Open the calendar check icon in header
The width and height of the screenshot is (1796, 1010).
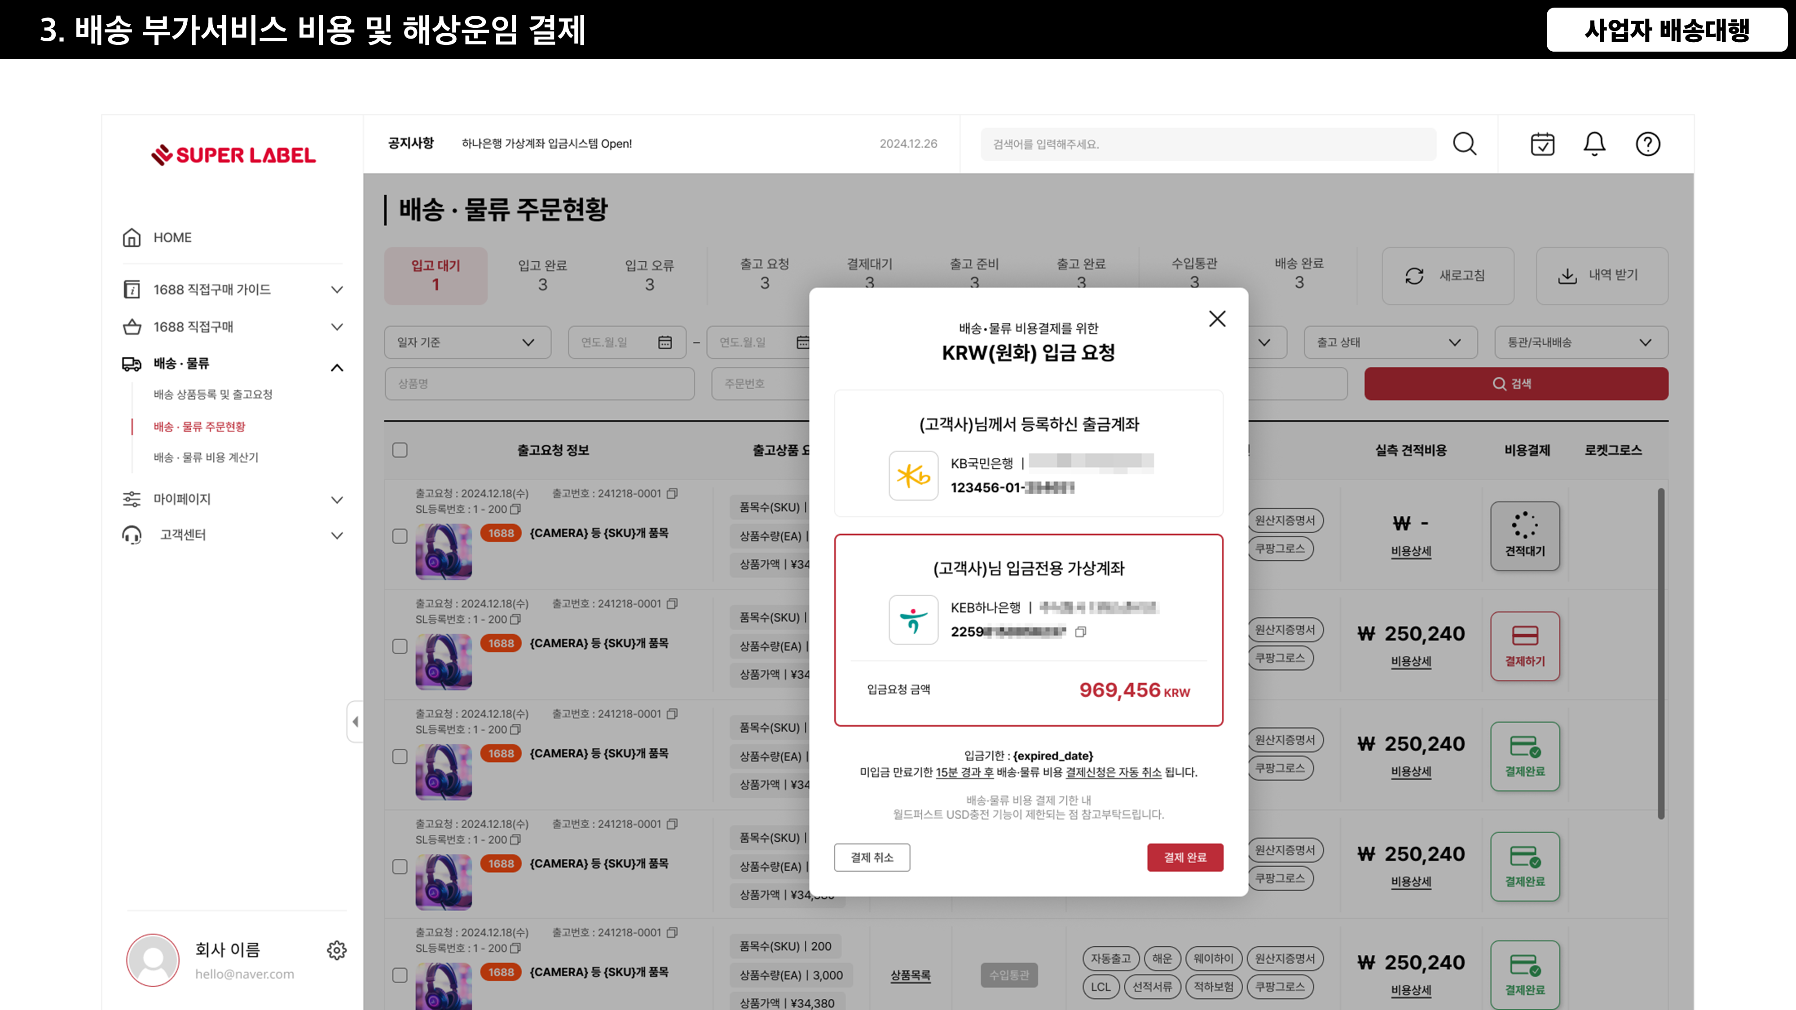coord(1542,144)
